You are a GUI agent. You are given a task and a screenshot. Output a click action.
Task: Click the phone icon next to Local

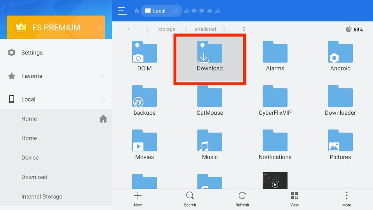(11, 99)
